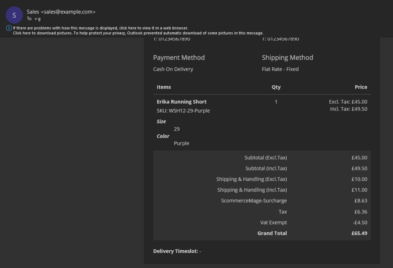Viewport: 393px width, 268px height.
Task: Click the Vat Exempt amount -£4.50
Action: (x=359, y=222)
